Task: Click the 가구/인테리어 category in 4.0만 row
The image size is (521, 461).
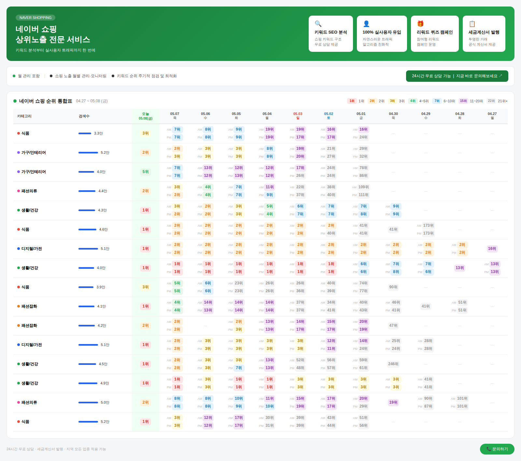Action: (34, 172)
